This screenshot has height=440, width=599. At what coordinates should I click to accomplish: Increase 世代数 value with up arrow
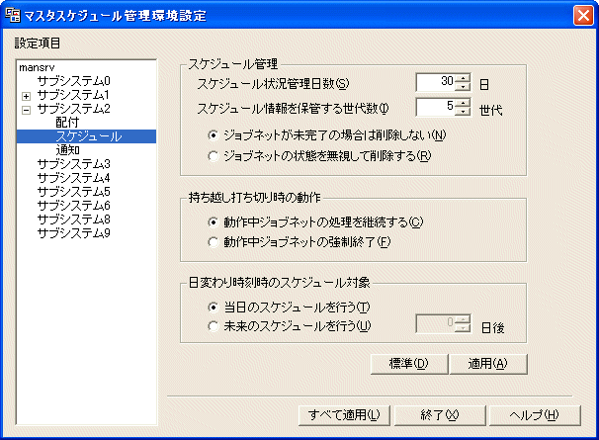[x=463, y=103]
